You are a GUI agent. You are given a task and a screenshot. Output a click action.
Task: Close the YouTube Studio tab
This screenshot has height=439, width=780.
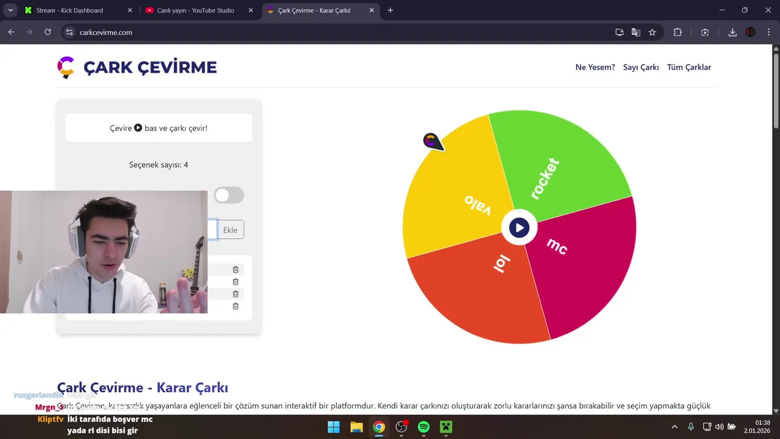pyautogui.click(x=250, y=10)
